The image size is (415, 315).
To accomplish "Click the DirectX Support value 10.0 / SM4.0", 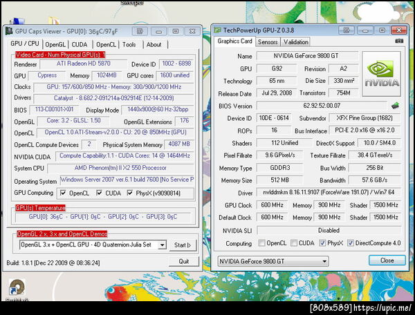I will tap(379, 143).
